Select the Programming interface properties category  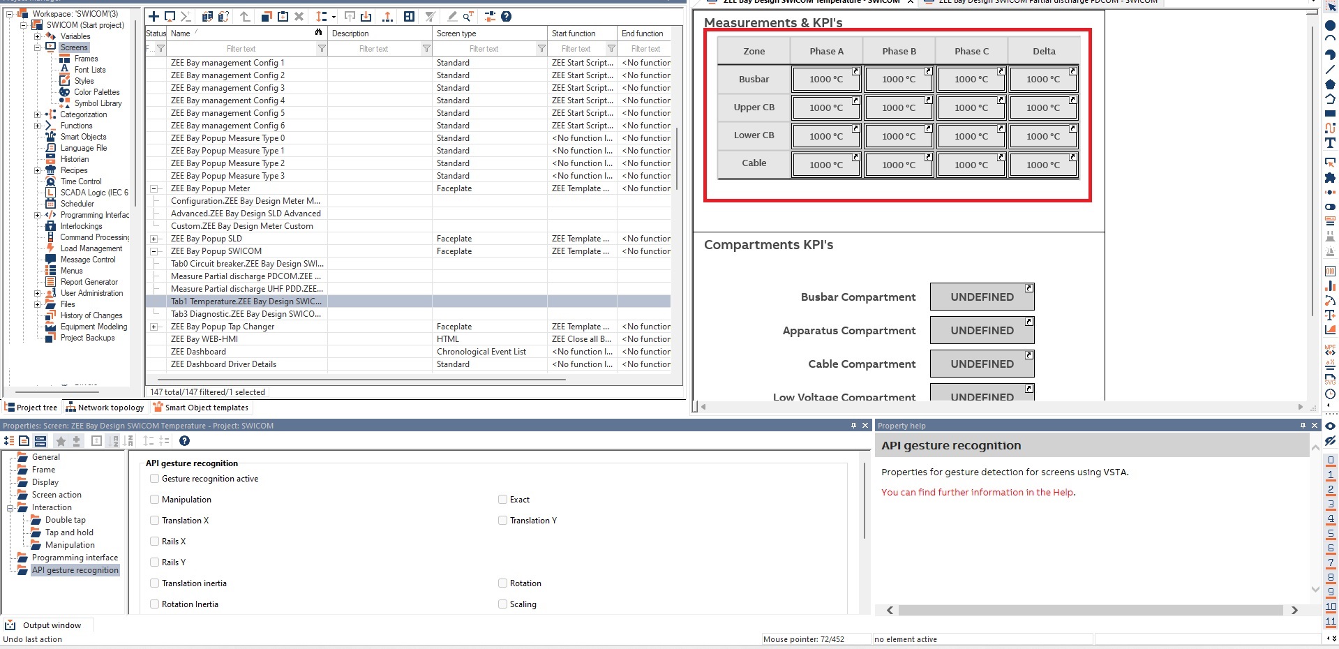75,558
